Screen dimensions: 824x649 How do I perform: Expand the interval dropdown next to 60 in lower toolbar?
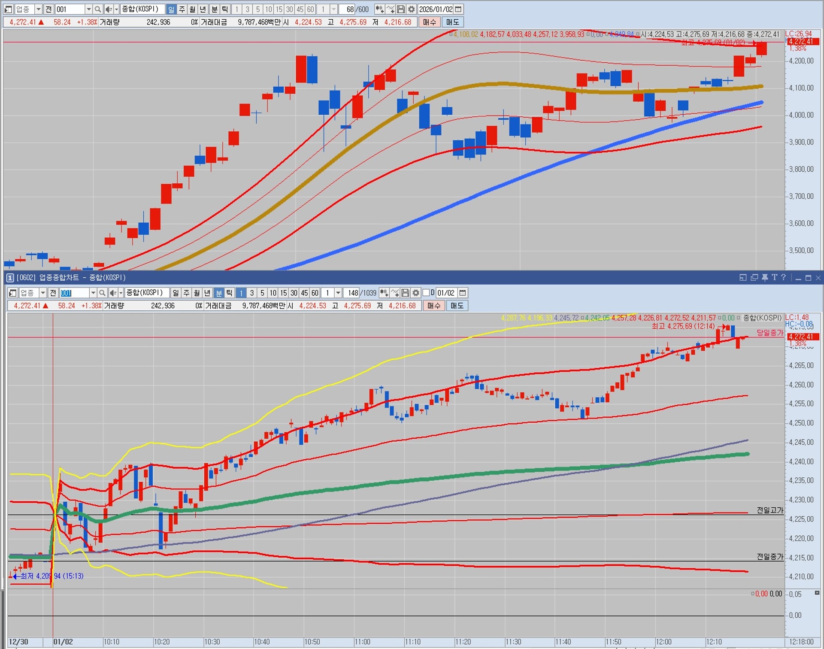point(338,293)
